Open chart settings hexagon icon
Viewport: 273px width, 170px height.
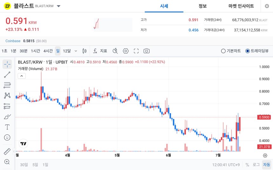126,51
